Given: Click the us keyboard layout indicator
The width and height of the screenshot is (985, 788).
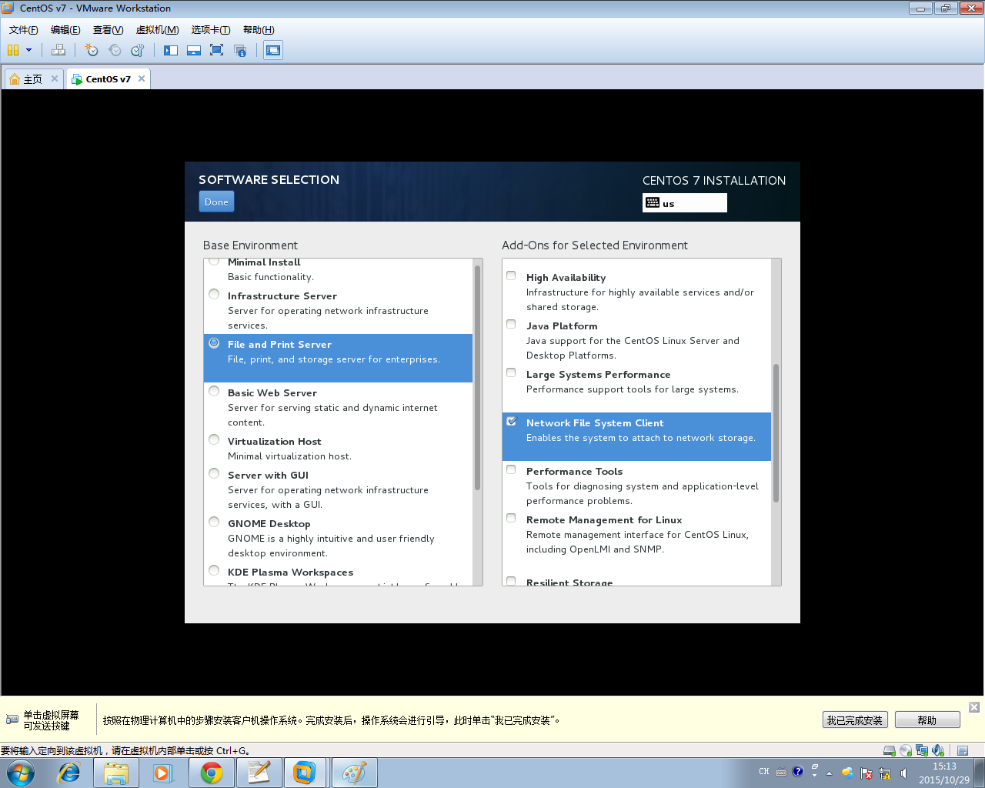Looking at the screenshot, I should pyautogui.click(x=685, y=202).
